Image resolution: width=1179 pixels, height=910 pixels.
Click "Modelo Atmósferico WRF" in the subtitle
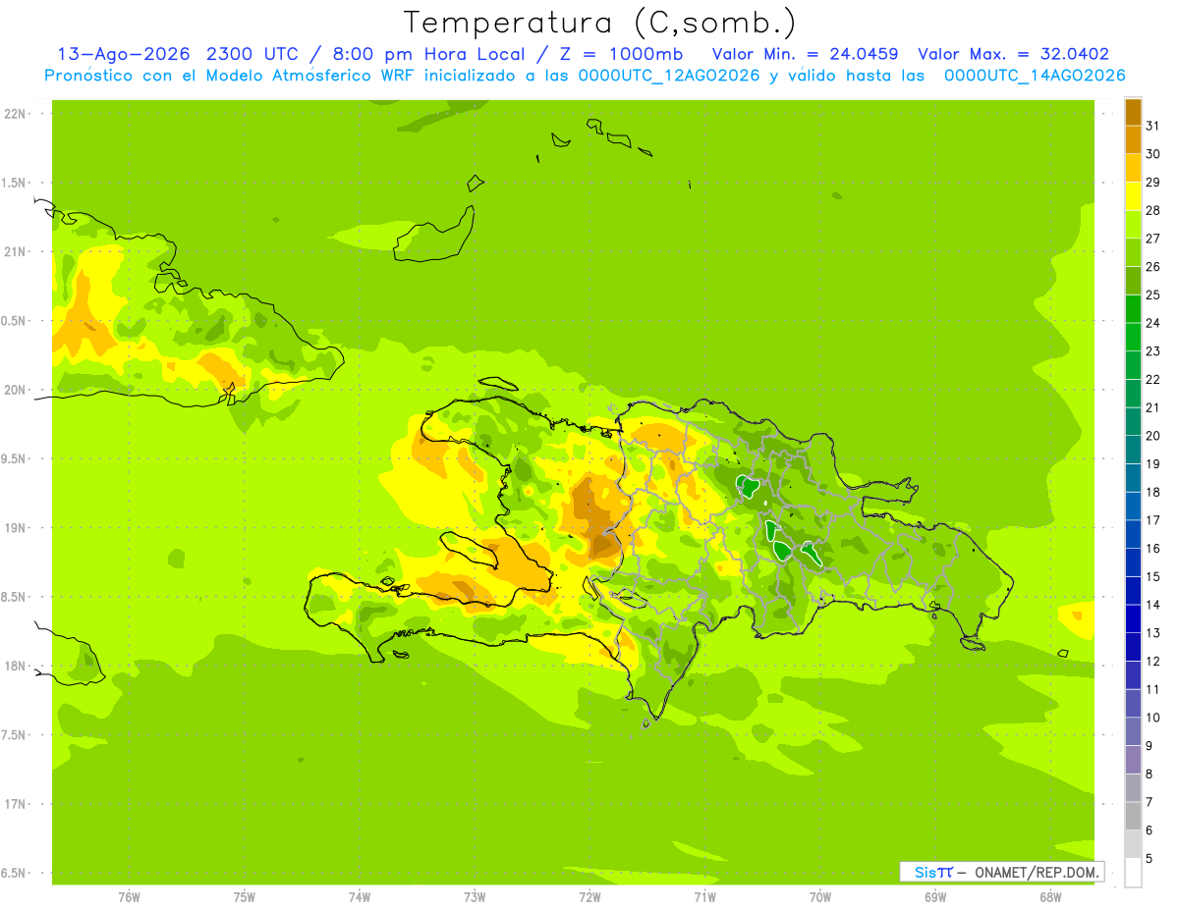click(309, 76)
